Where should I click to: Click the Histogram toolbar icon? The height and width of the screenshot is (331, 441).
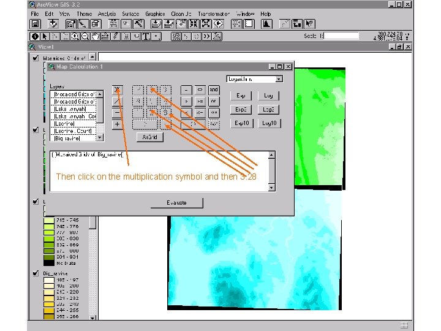[266, 24]
